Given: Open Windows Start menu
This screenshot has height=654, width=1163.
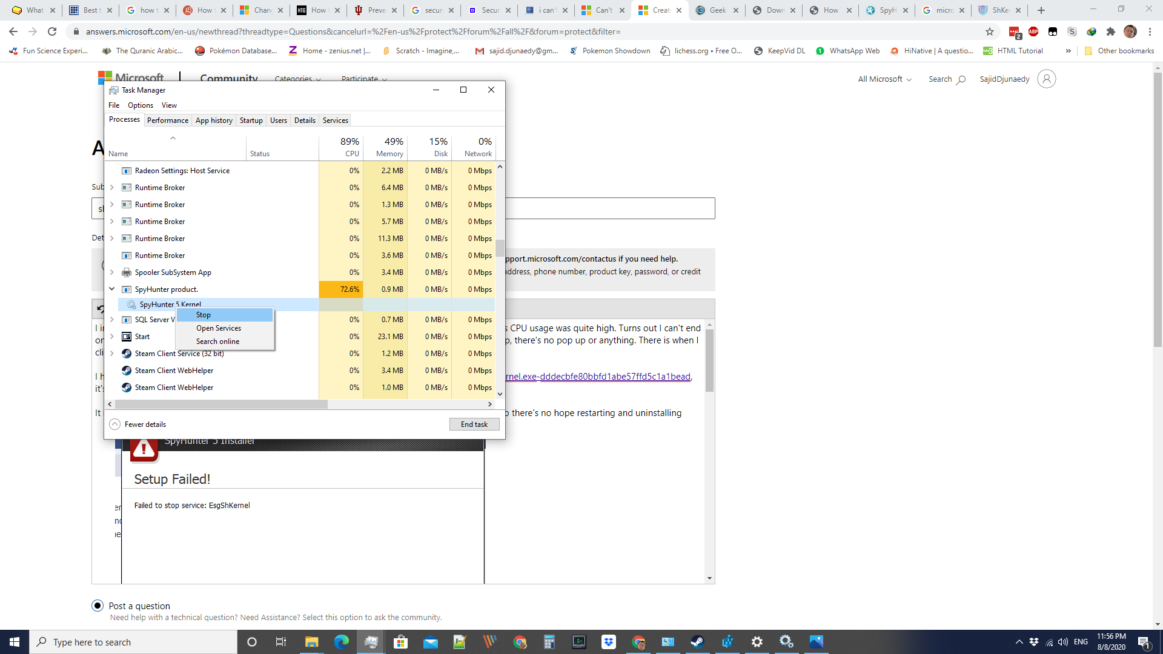Looking at the screenshot, I should (x=15, y=642).
